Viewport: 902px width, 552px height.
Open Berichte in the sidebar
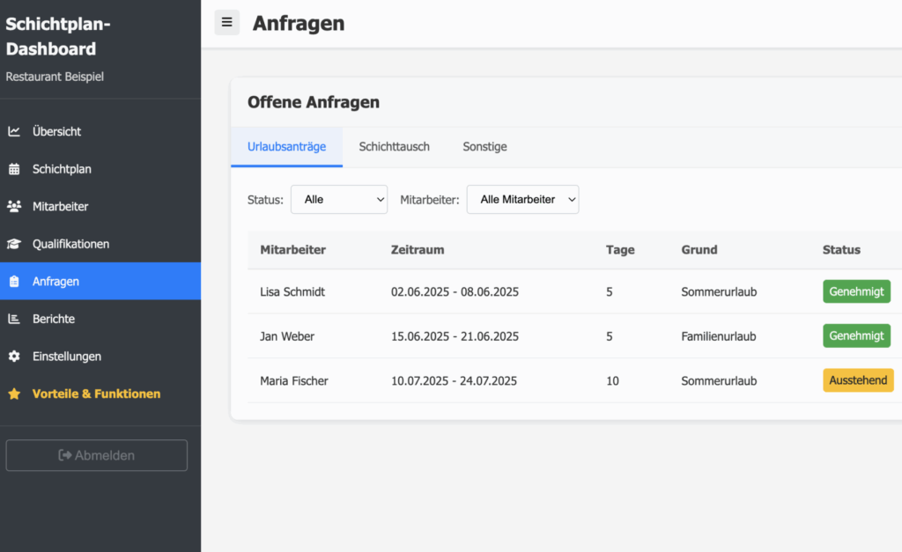coord(100,319)
